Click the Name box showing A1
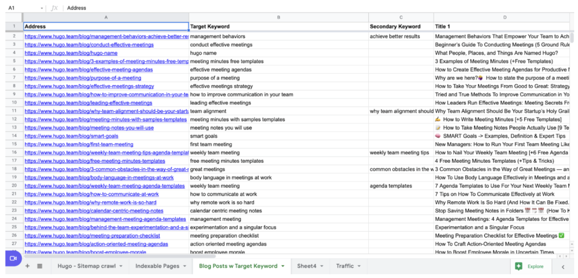578x278 pixels. 22,8
